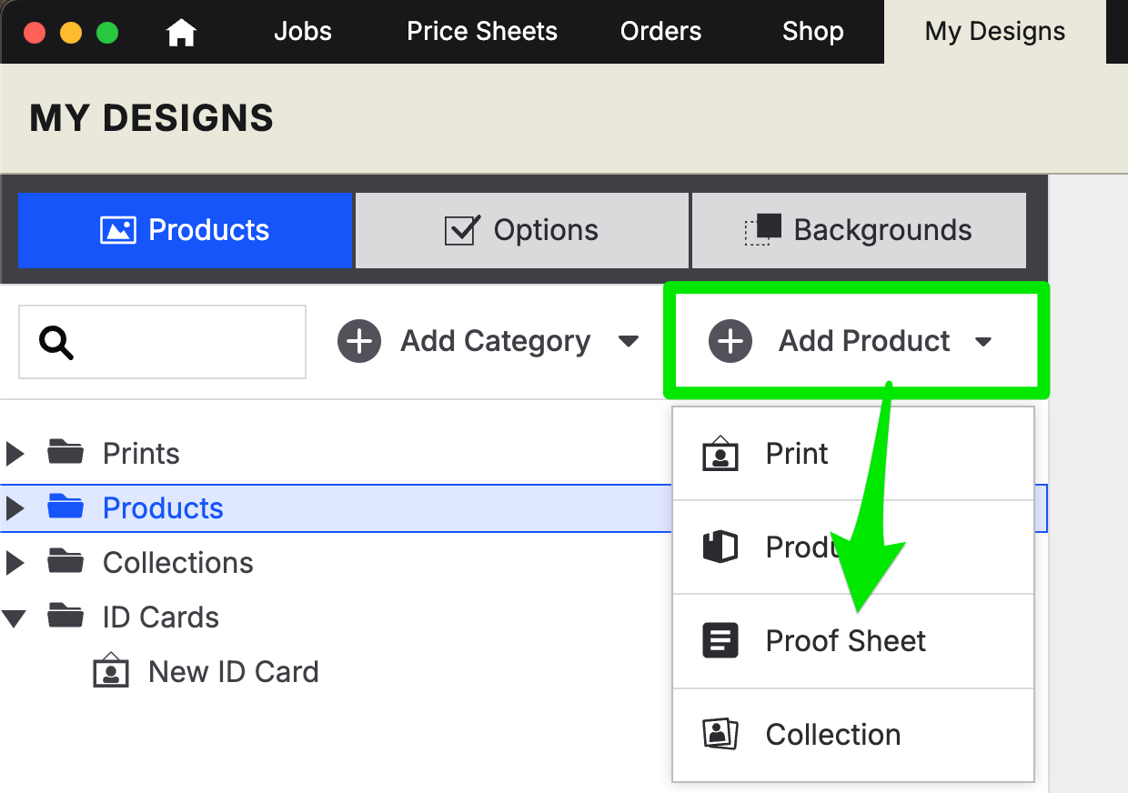
Task: Click the plus icon beside Add Category
Action: coord(359,342)
